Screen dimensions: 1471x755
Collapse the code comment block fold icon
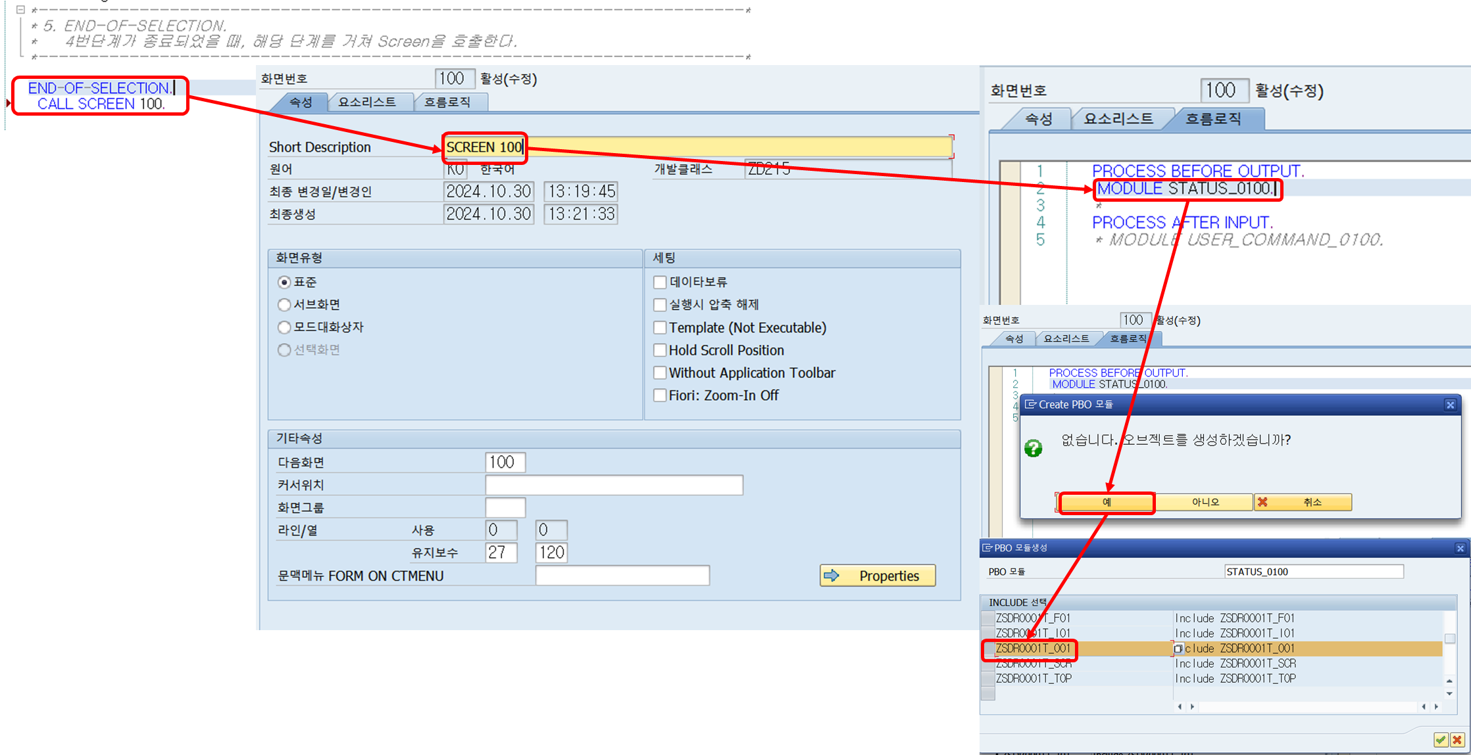tap(20, 10)
